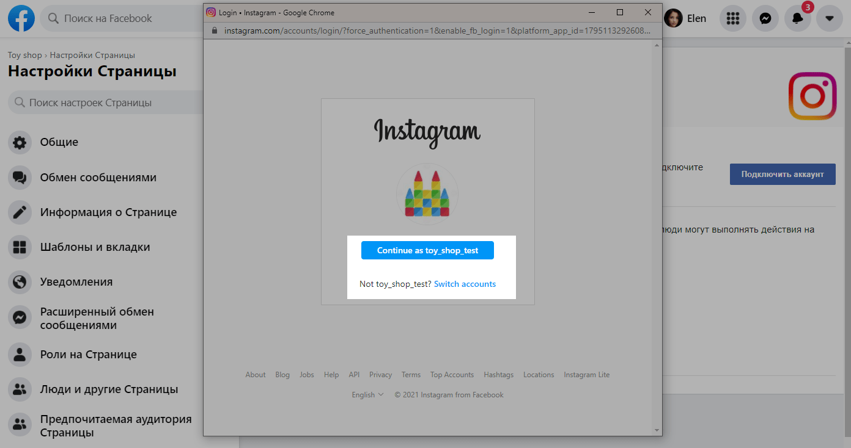Viewport: 851px width, 448px height.
Task: Click the Уведомления globe icon
Action: pos(20,282)
